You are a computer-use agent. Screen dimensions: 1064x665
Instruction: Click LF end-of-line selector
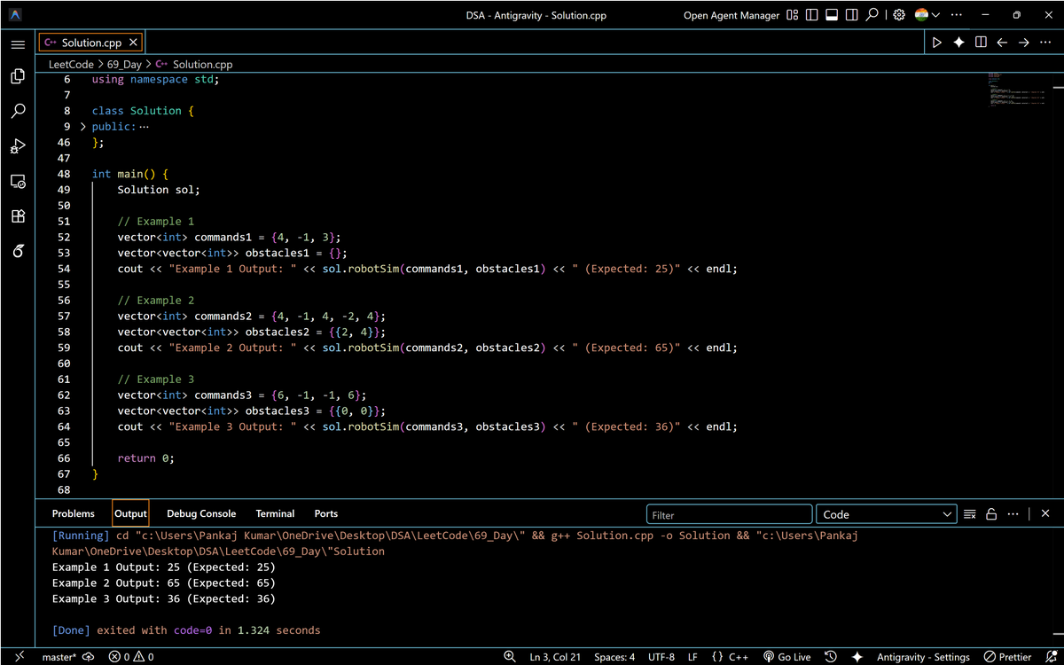(x=692, y=657)
